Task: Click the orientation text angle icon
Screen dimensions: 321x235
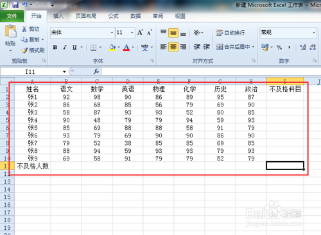Action: click(x=197, y=33)
